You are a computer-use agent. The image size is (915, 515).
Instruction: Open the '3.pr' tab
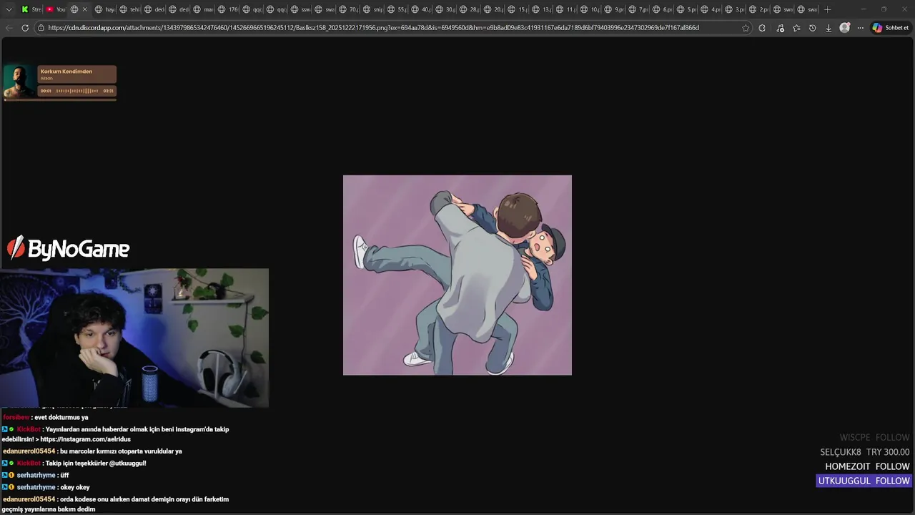coord(736,9)
